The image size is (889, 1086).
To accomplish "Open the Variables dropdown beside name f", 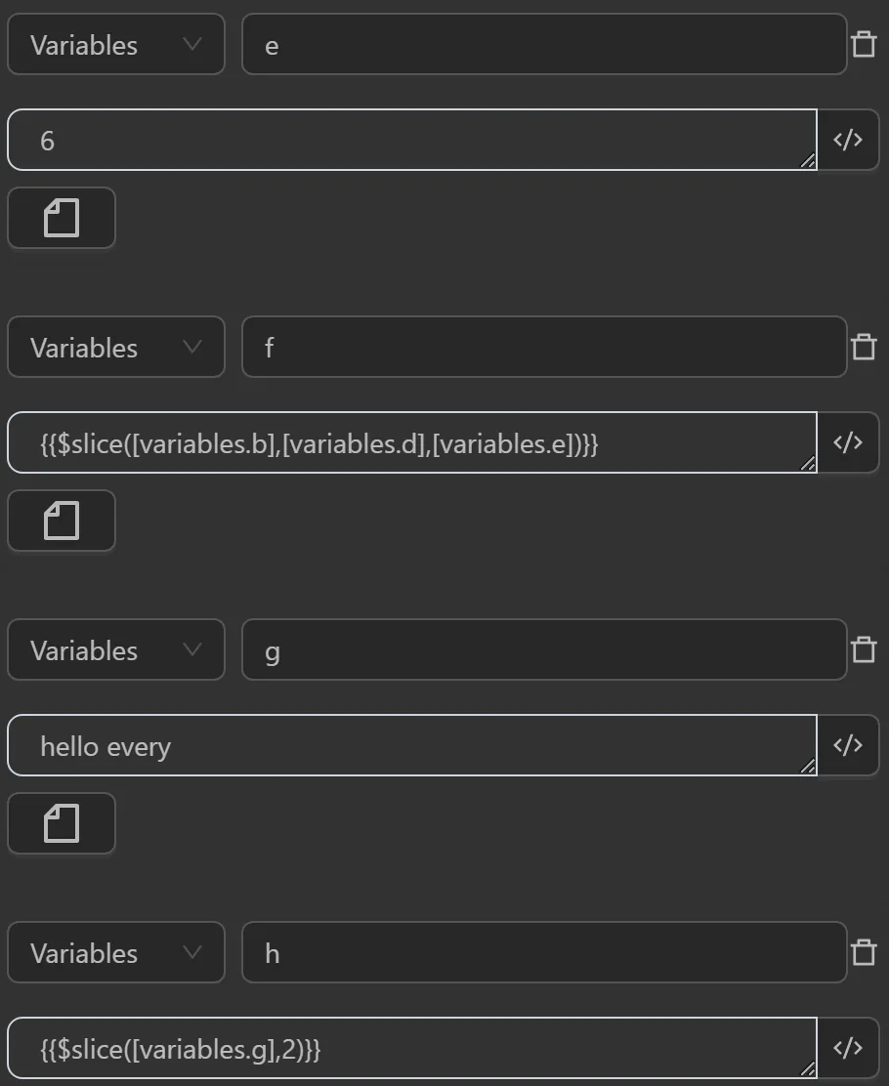I will (x=116, y=347).
